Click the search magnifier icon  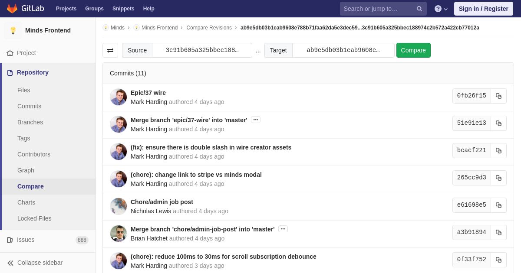click(419, 9)
